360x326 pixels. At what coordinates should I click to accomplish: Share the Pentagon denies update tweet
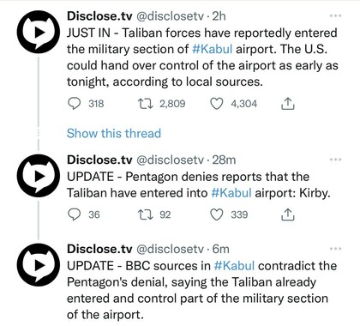click(x=288, y=214)
